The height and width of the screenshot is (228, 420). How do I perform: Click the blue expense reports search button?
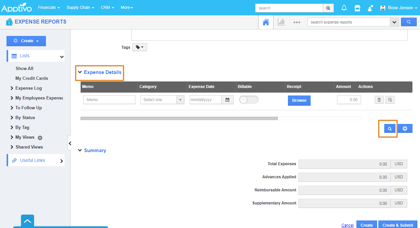pos(409,22)
